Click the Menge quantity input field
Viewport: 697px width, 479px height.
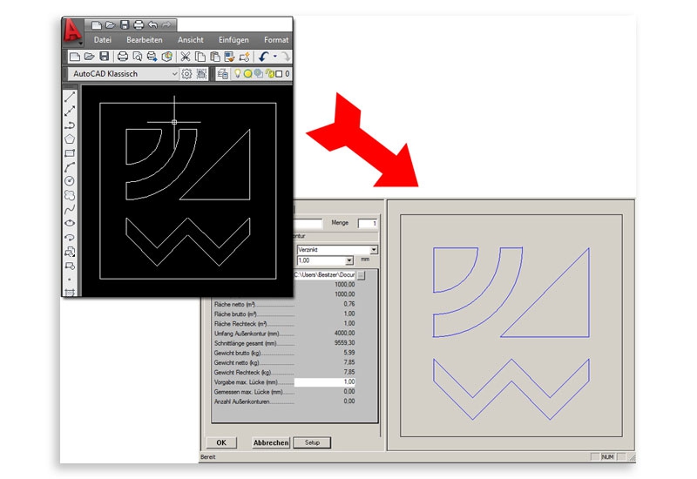coord(368,223)
